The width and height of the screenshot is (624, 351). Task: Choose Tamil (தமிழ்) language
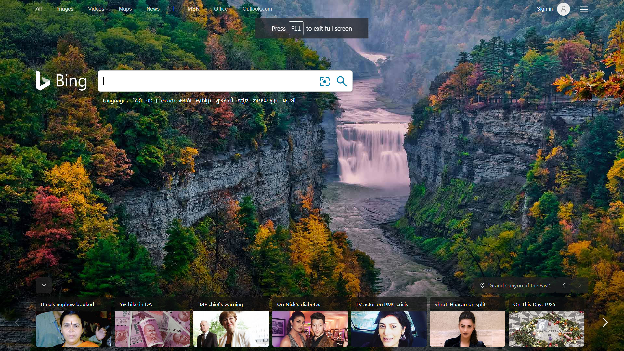203,101
